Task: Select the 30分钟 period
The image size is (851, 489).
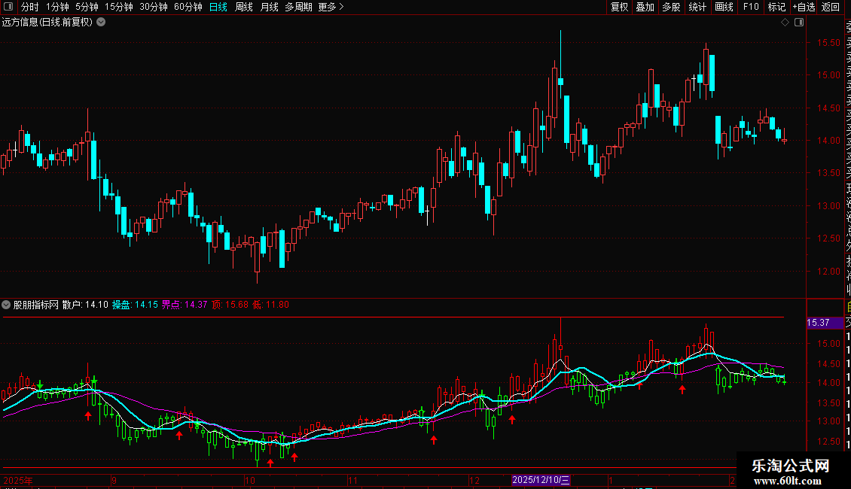Action: click(x=154, y=7)
